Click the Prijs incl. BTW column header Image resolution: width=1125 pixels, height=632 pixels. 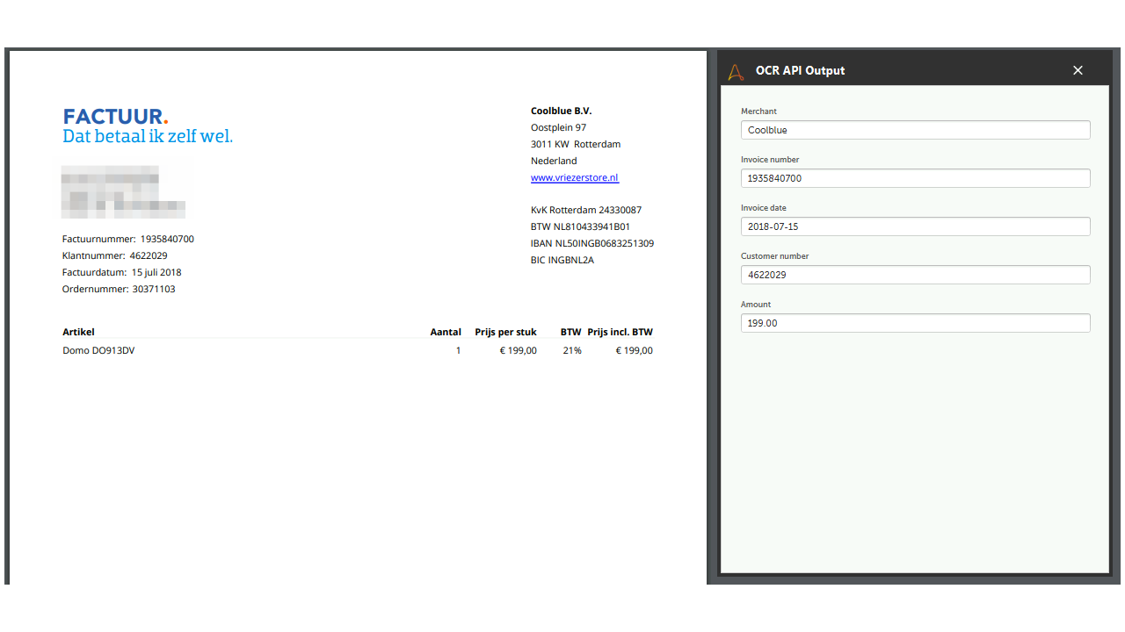[x=620, y=332]
